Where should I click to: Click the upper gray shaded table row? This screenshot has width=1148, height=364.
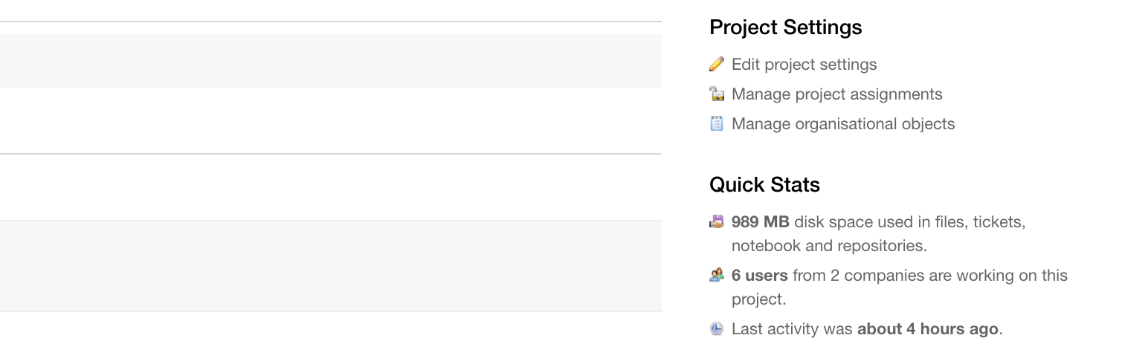[331, 61]
